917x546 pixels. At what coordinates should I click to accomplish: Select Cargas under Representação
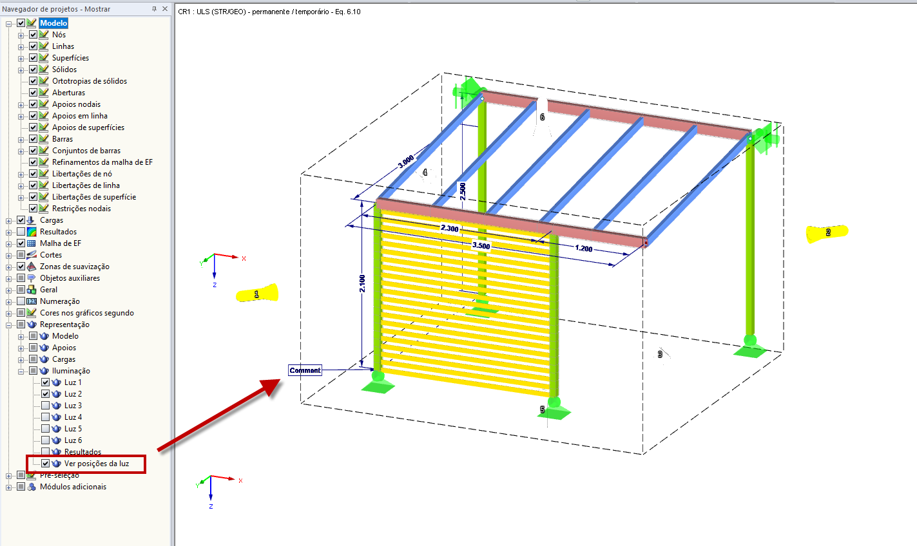[x=64, y=359]
